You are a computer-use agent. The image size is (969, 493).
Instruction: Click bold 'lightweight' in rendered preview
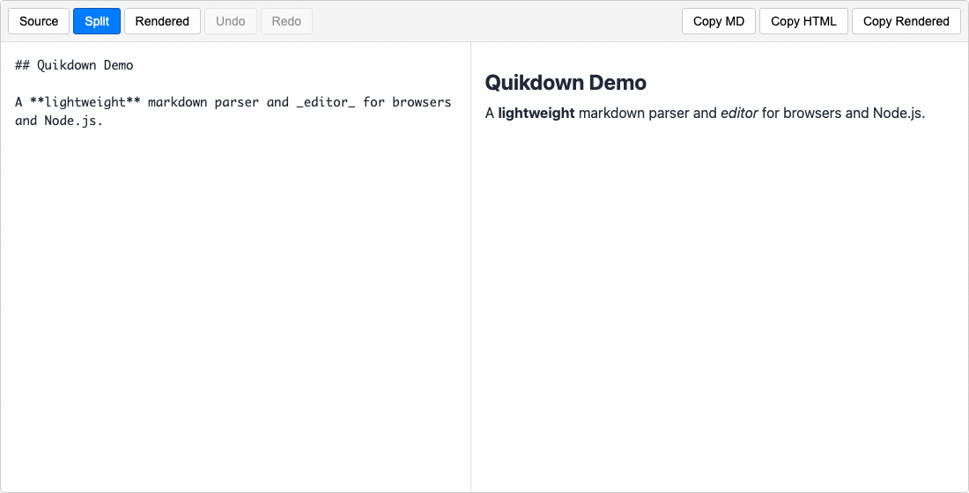pos(536,114)
